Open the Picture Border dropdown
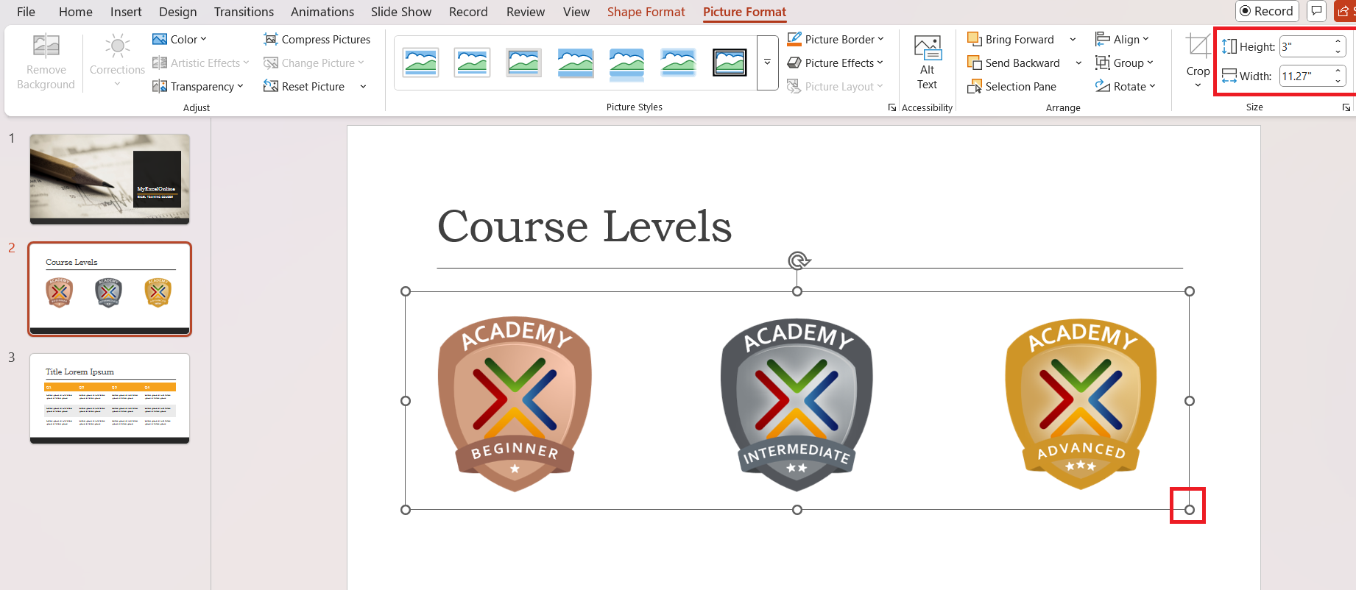 pyautogui.click(x=836, y=39)
